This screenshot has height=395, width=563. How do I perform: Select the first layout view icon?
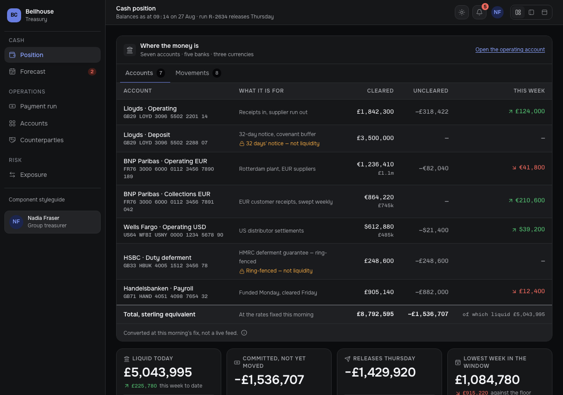pos(518,12)
